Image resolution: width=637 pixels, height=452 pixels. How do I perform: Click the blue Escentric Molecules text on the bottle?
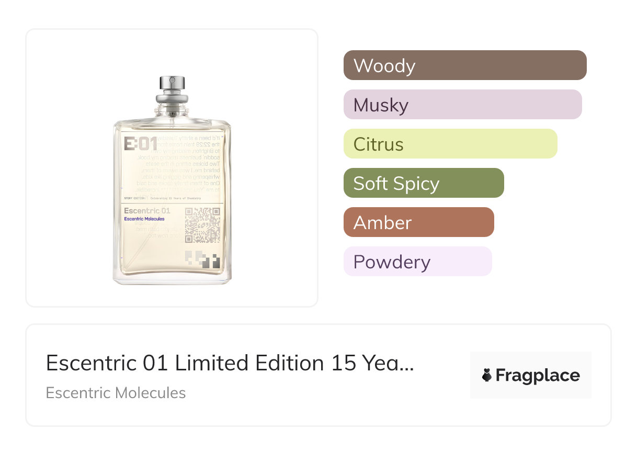point(144,219)
